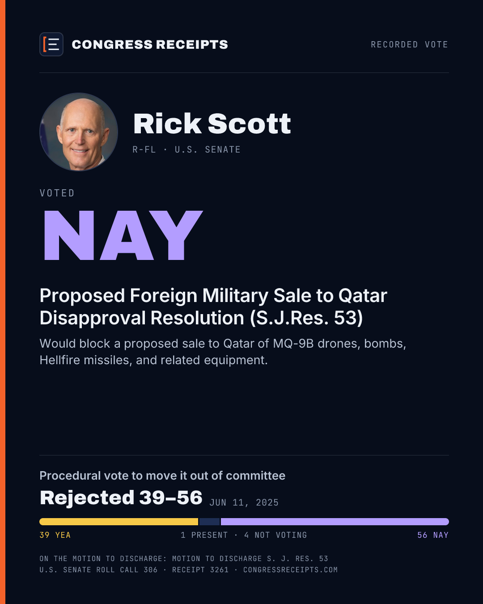Open the senator's circular portrait photo
The height and width of the screenshot is (604, 483).
(x=79, y=132)
